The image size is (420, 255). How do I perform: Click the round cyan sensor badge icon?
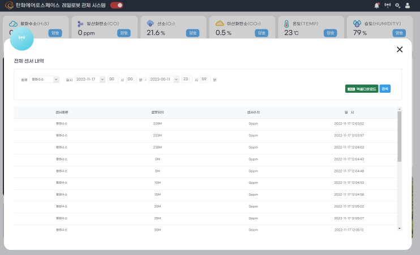[x=22, y=38]
